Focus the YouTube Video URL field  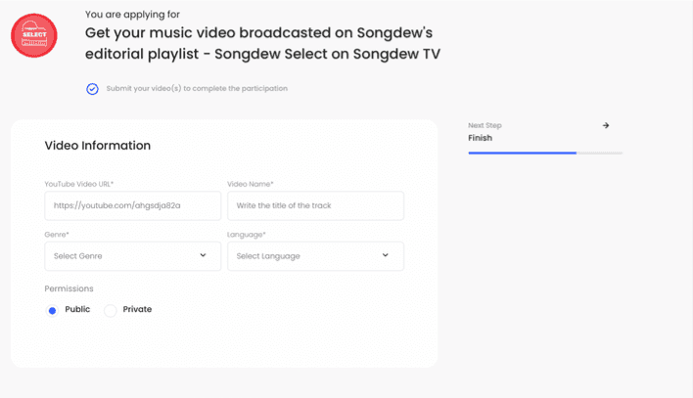tap(132, 206)
